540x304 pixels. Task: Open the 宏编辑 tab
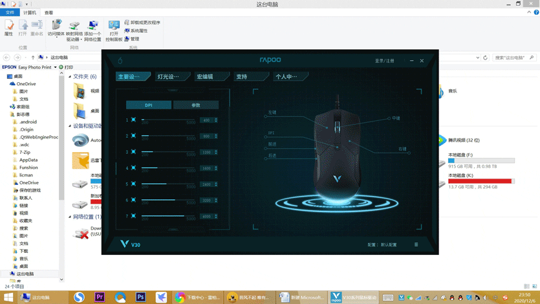pos(211,76)
